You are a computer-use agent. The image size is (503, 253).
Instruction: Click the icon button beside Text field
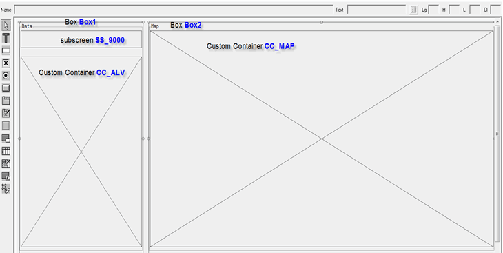pos(414,10)
